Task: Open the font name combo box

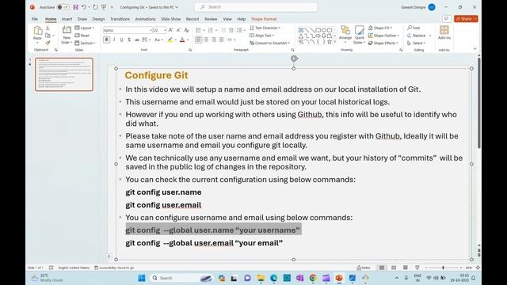Action: (x=128, y=30)
